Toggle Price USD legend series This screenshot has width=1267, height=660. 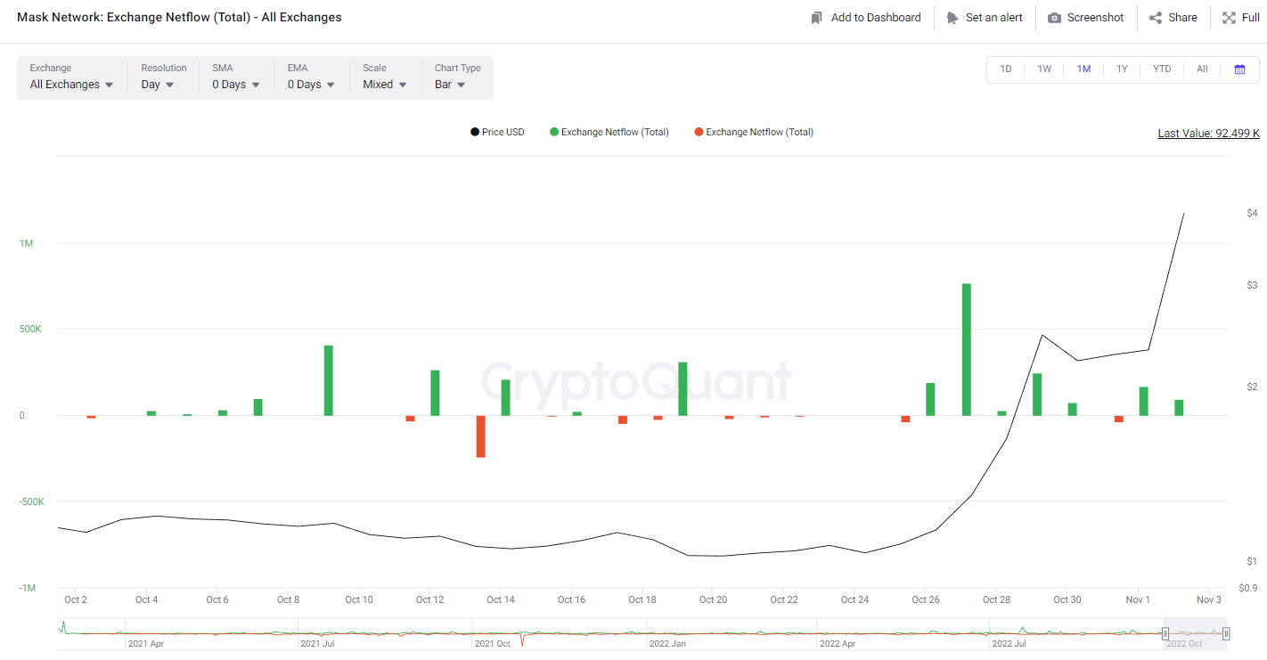pos(497,133)
